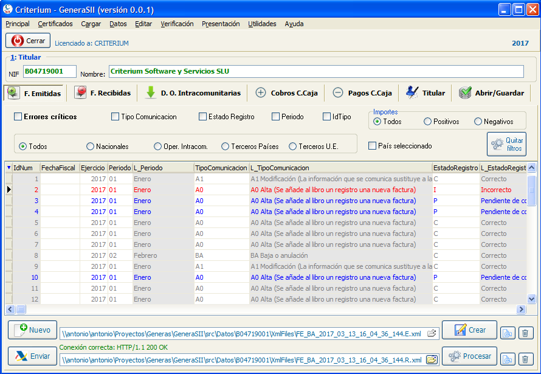Click the Cerrar power button
The height and width of the screenshot is (374, 541).
coord(28,41)
